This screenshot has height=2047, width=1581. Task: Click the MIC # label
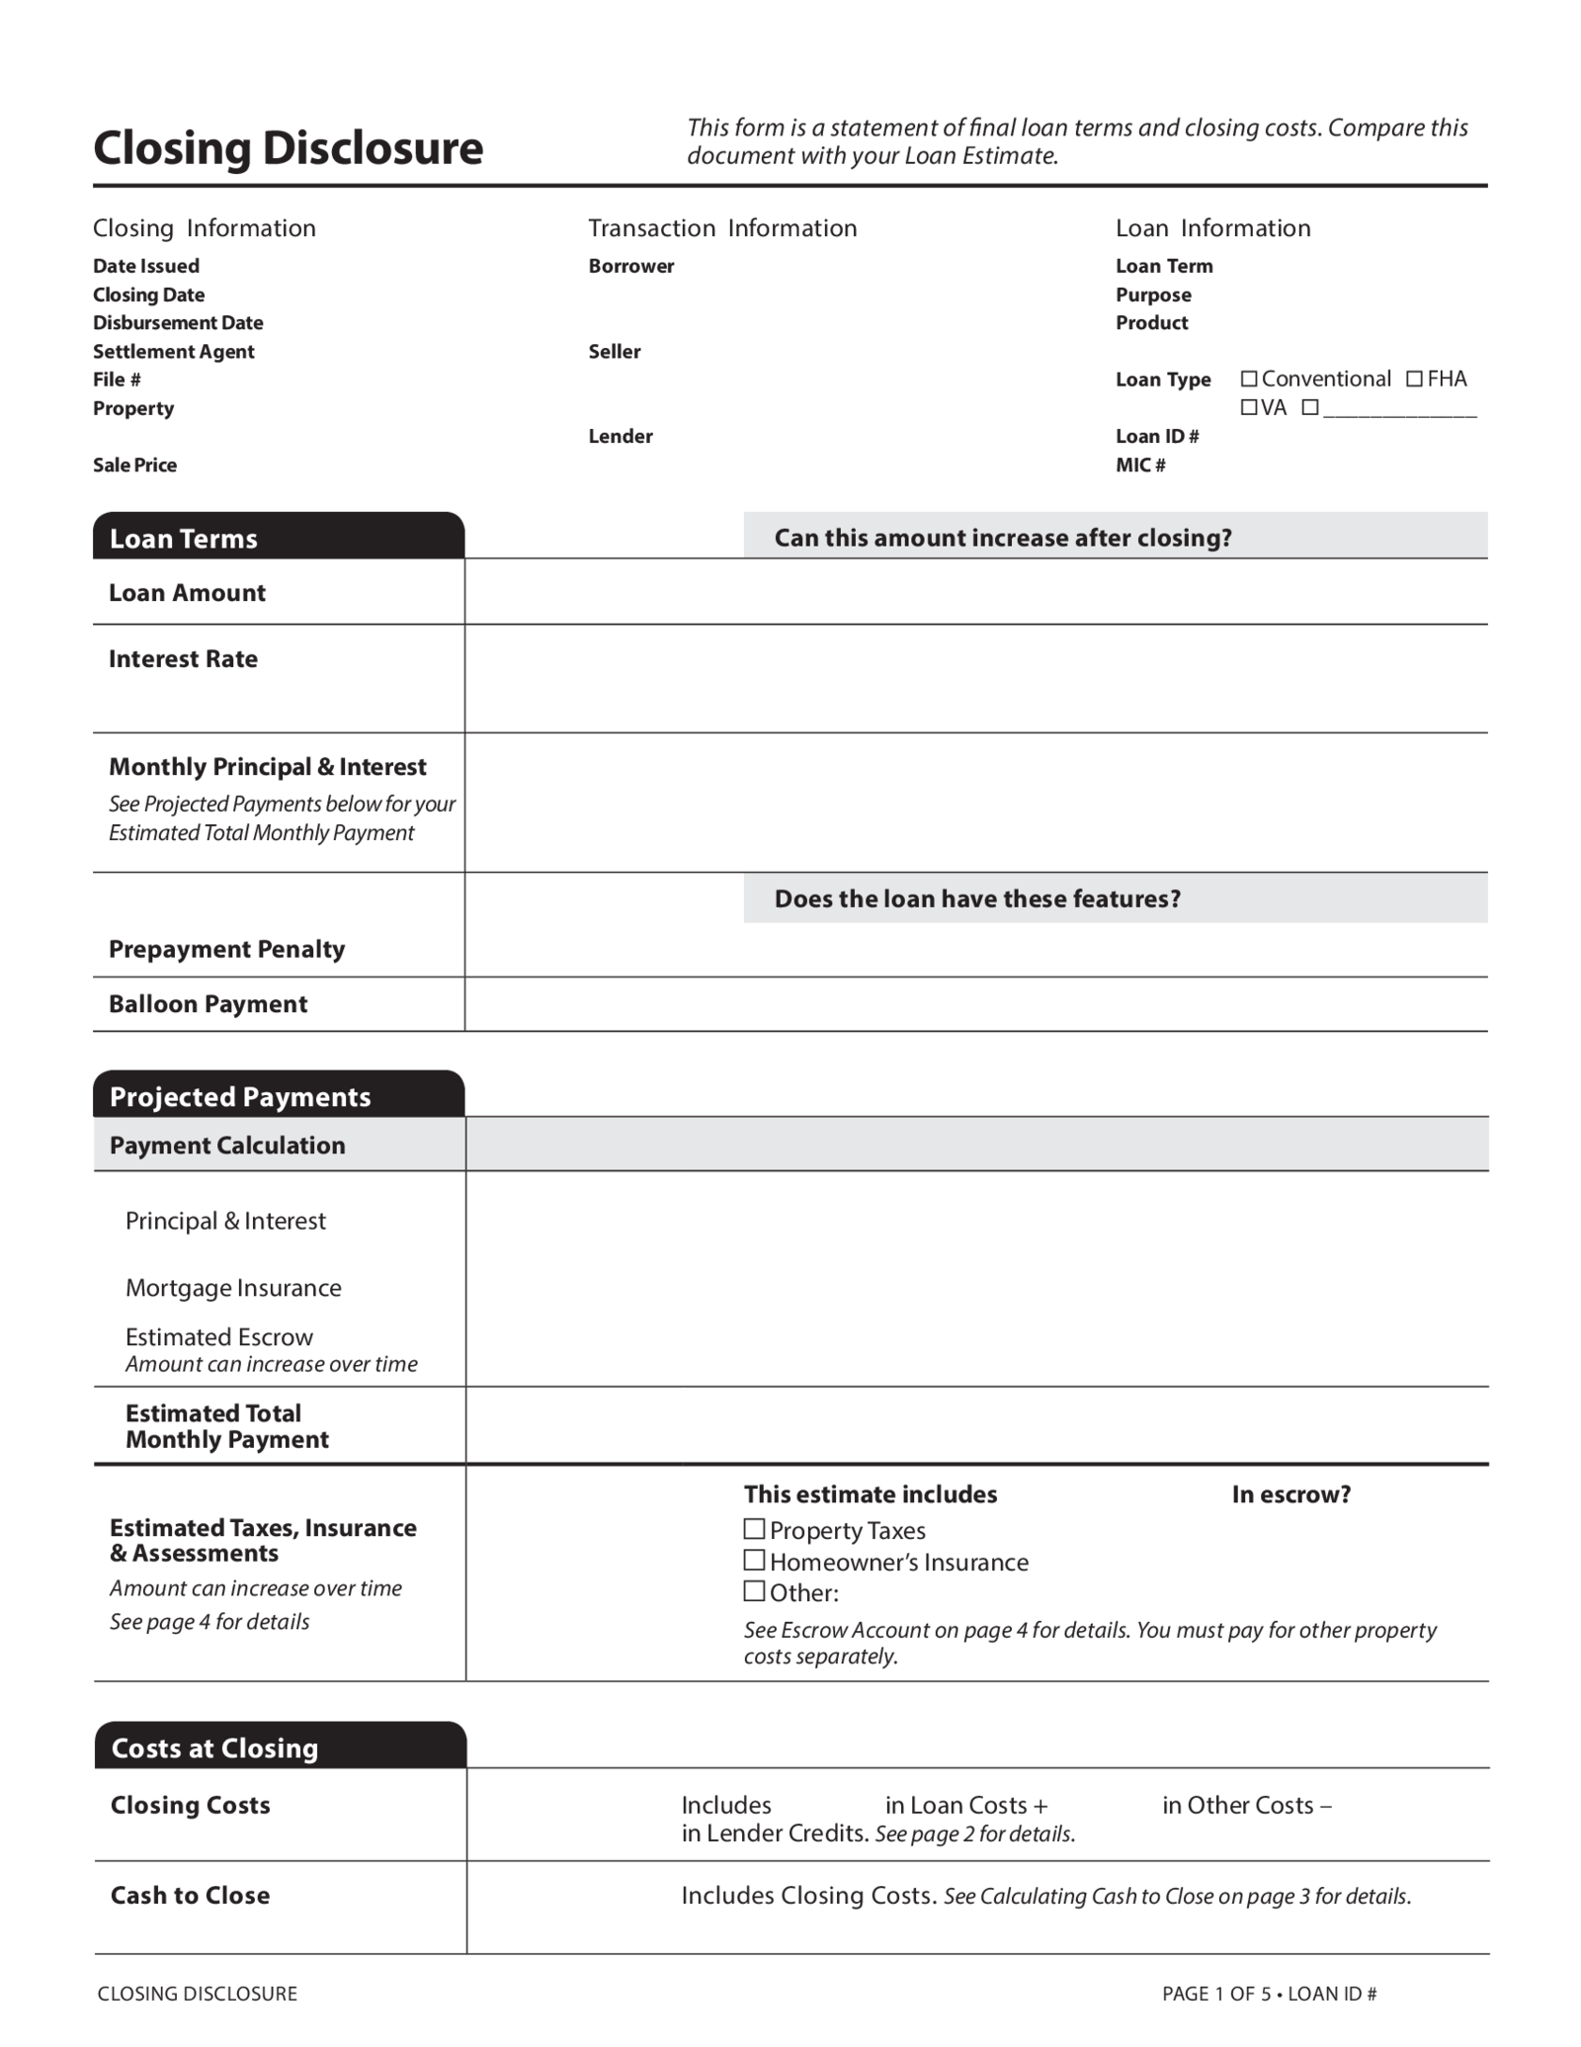tap(1140, 465)
